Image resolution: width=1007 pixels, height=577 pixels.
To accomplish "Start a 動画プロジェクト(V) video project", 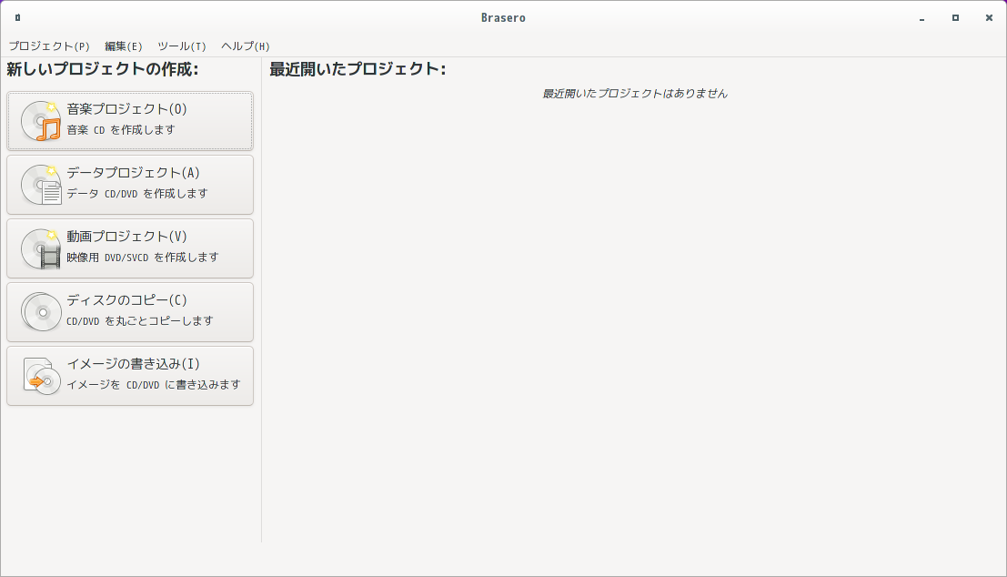I will [x=130, y=248].
